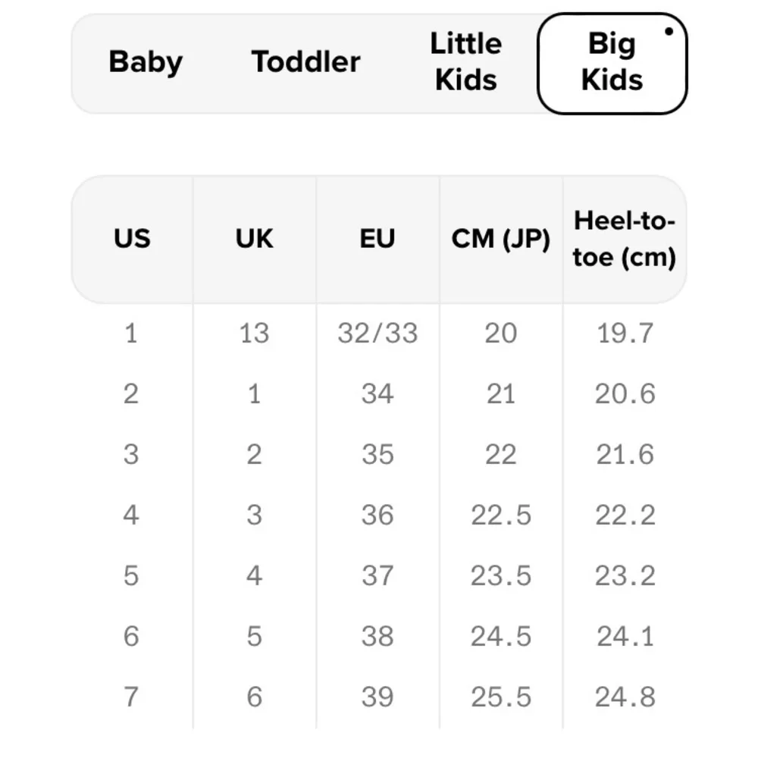Click the EU size 34 cell

[377, 393]
